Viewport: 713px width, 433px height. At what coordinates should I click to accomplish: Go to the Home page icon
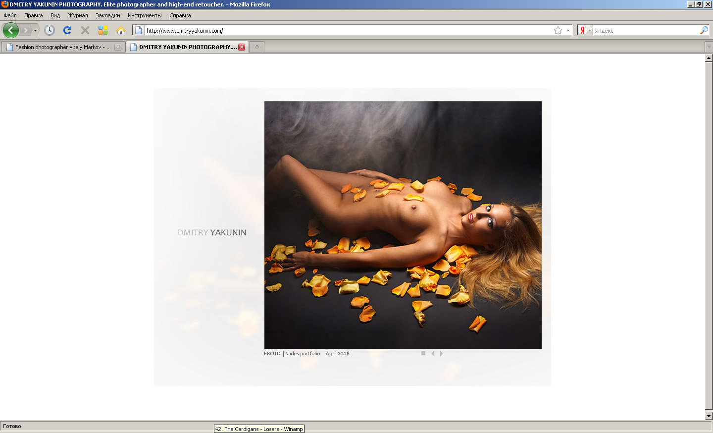[x=121, y=30]
